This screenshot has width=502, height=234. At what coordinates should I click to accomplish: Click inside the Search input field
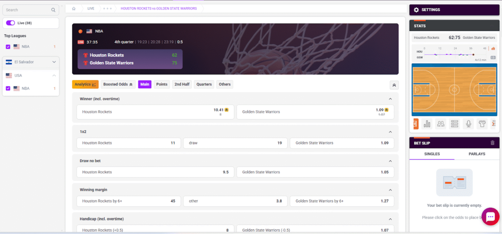click(x=31, y=10)
